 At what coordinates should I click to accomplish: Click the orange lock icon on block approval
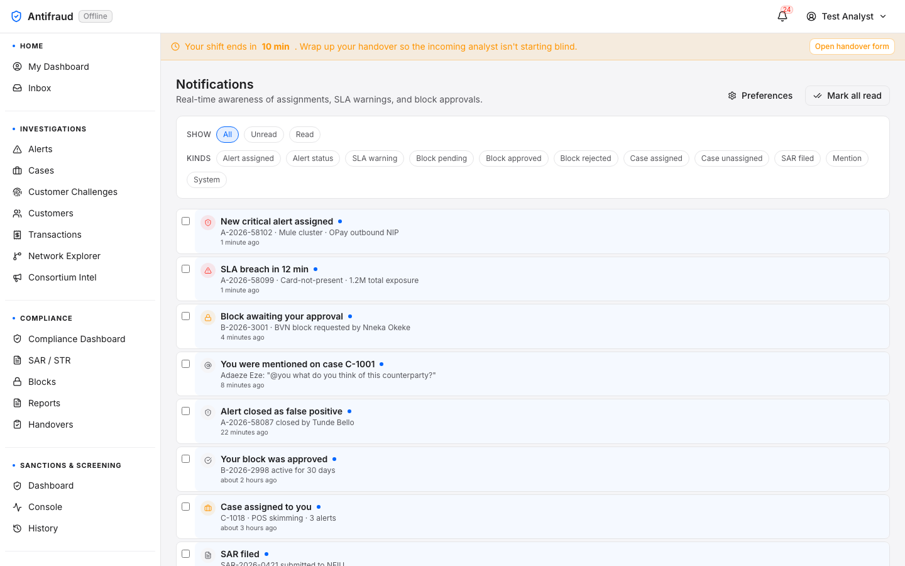click(x=208, y=318)
